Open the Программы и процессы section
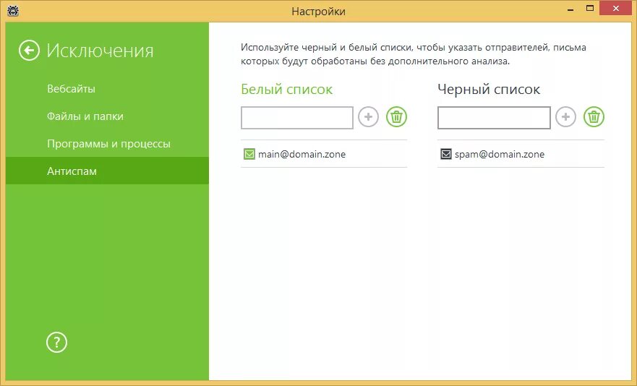The height and width of the screenshot is (386, 637). (x=107, y=143)
